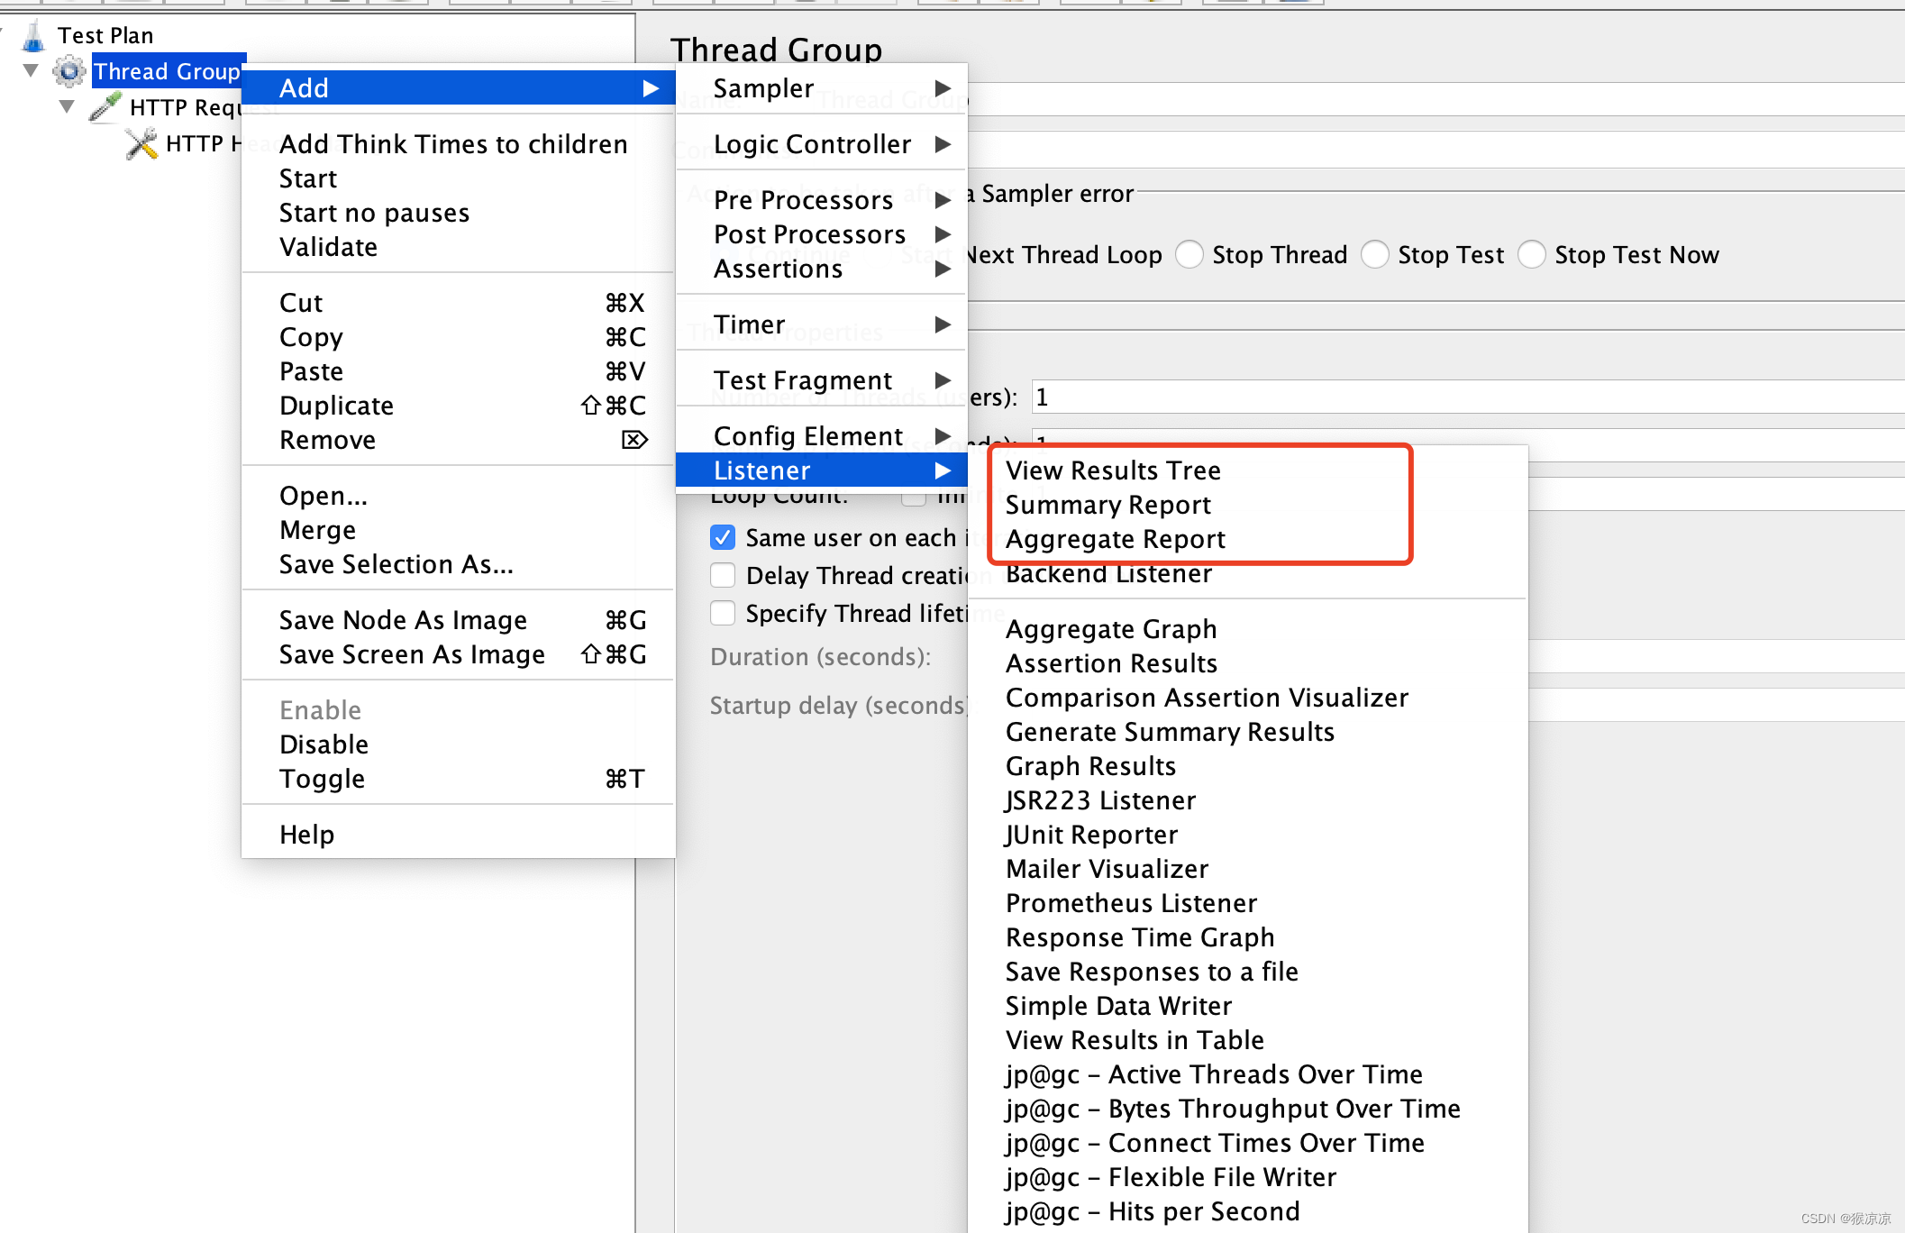Select Comparison Assertion Visualizer
Image resolution: width=1905 pixels, height=1233 pixels.
(1208, 698)
